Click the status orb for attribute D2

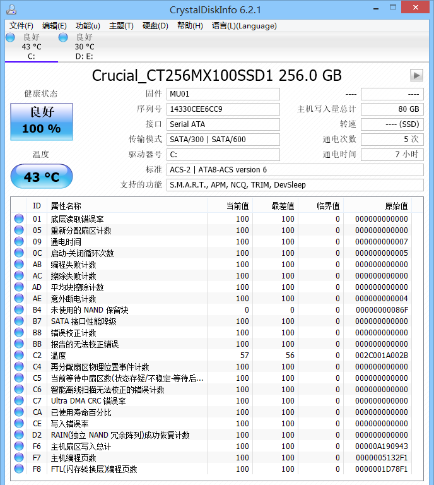(x=19, y=434)
